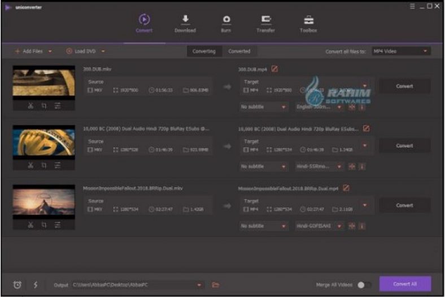The width and height of the screenshot is (445, 297).
Task: Open the Transfer section
Action: [x=265, y=24]
